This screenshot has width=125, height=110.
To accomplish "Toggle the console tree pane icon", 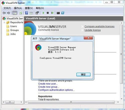I will [15, 13].
